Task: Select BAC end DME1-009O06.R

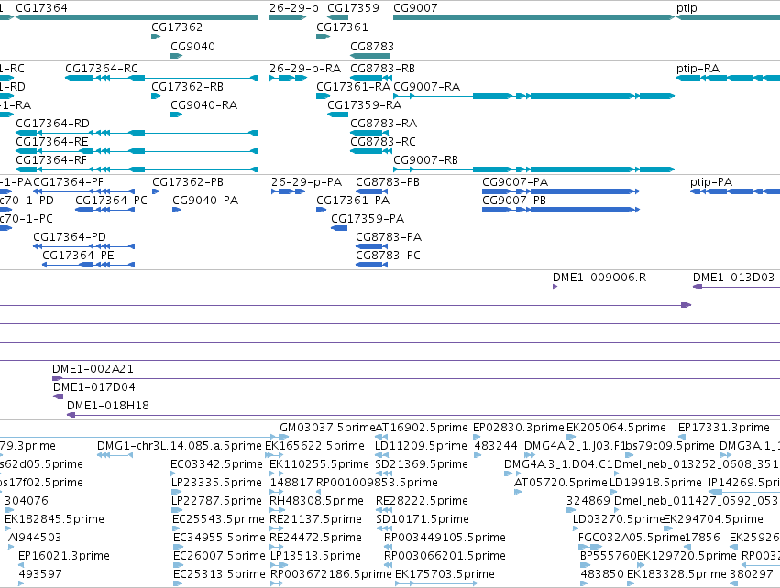Action: coord(599,278)
